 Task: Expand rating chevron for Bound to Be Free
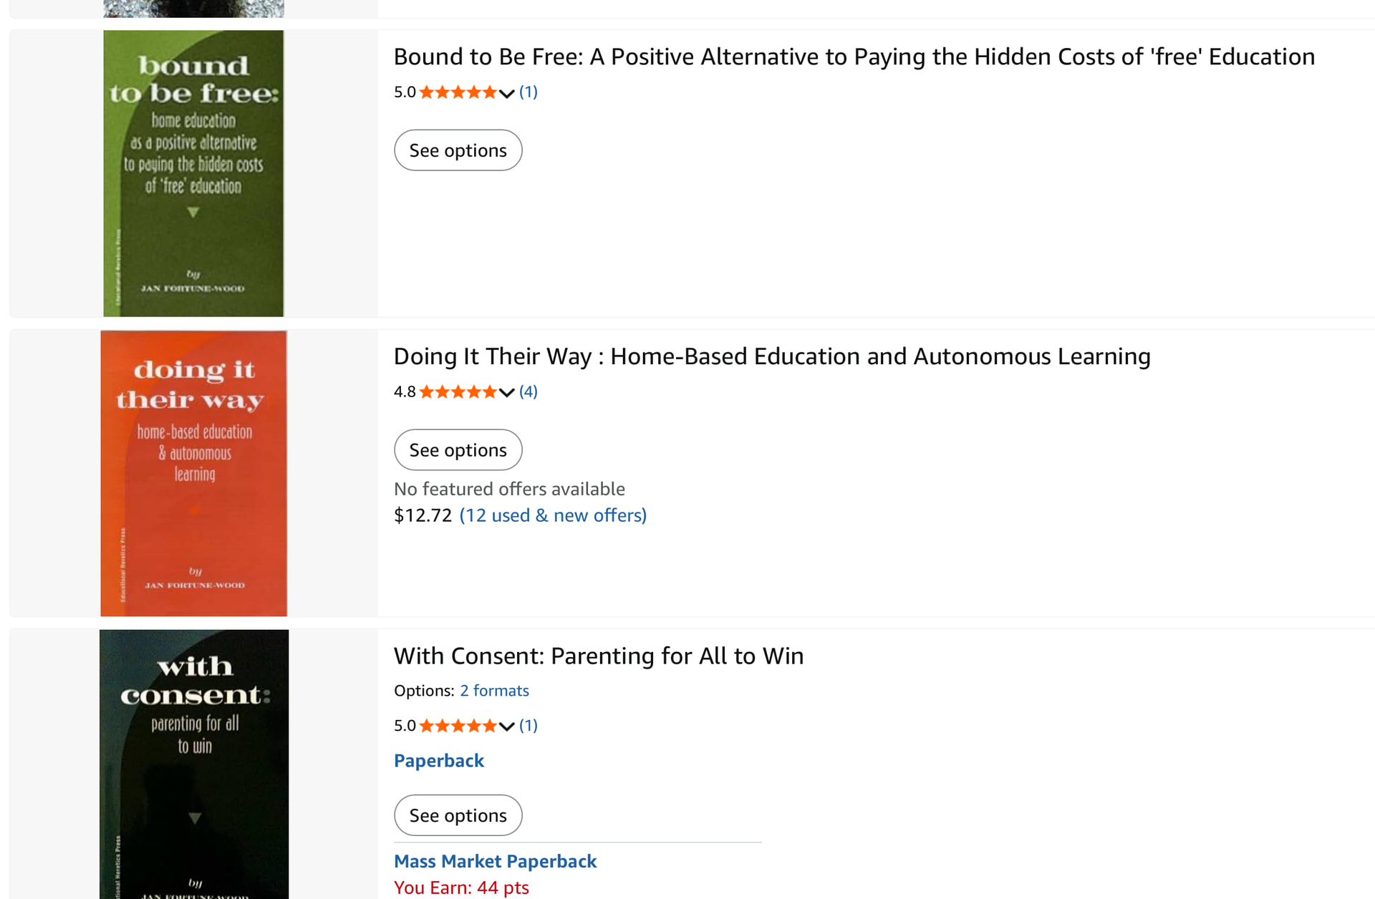507,93
